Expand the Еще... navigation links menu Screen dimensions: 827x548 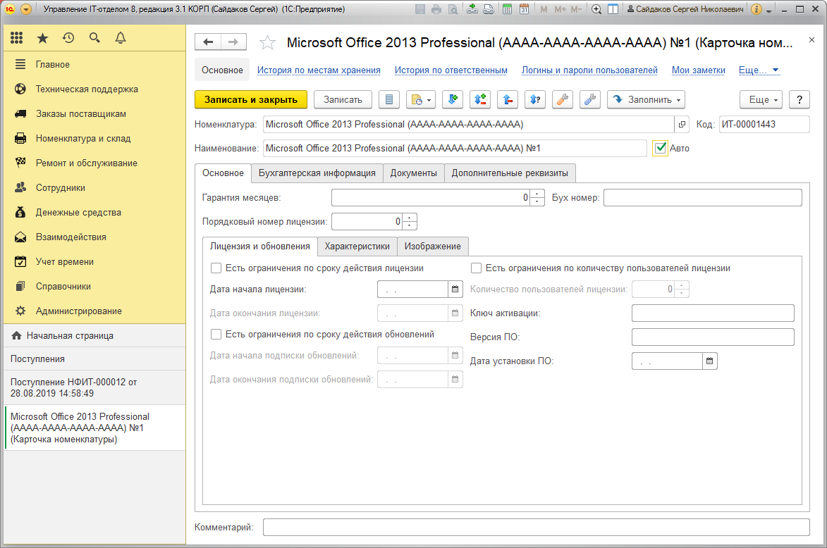coord(759,70)
